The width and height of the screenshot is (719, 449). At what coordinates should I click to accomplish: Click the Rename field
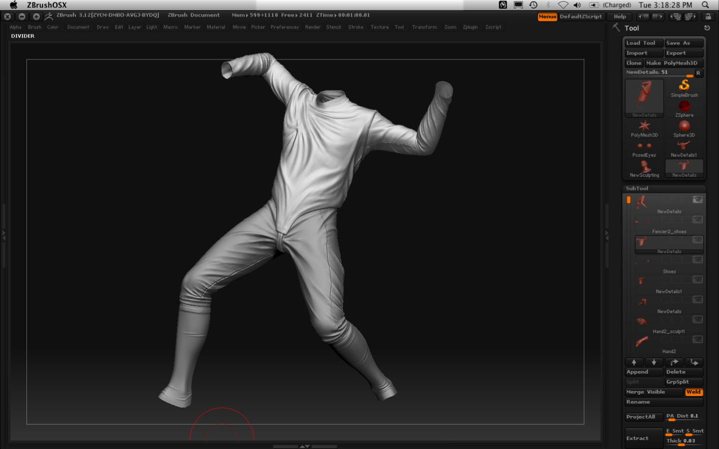[664, 402]
